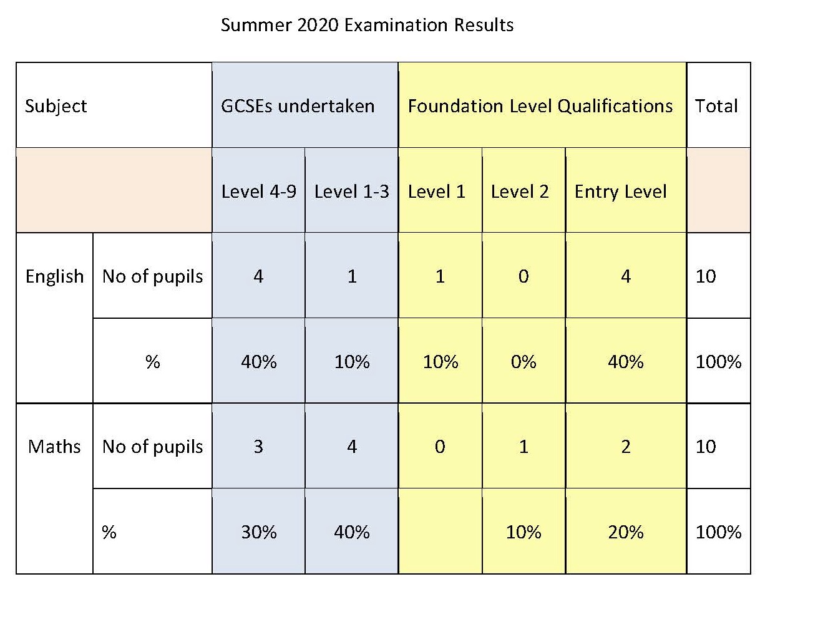Click the Foundation Level Qualifications header
The width and height of the screenshot is (828, 622).
coord(542,105)
